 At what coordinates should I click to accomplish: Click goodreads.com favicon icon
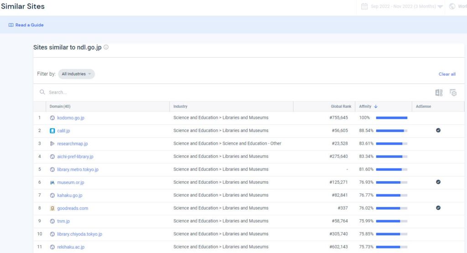point(52,208)
